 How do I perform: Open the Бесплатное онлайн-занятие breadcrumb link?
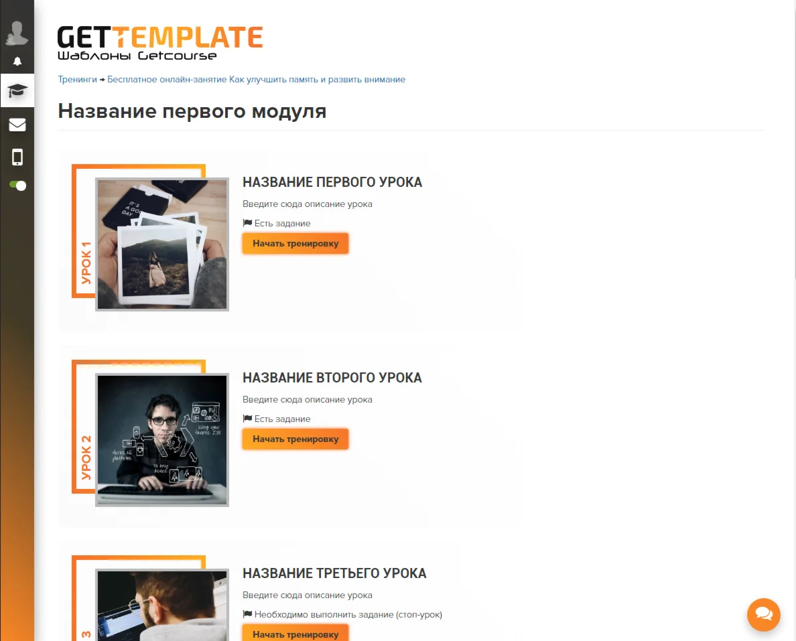click(x=257, y=79)
